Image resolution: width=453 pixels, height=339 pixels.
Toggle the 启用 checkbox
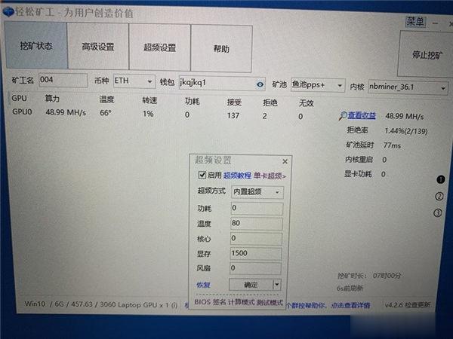202,175
